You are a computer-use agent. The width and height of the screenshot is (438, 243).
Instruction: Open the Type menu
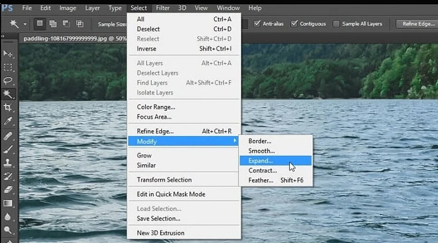pos(115,8)
